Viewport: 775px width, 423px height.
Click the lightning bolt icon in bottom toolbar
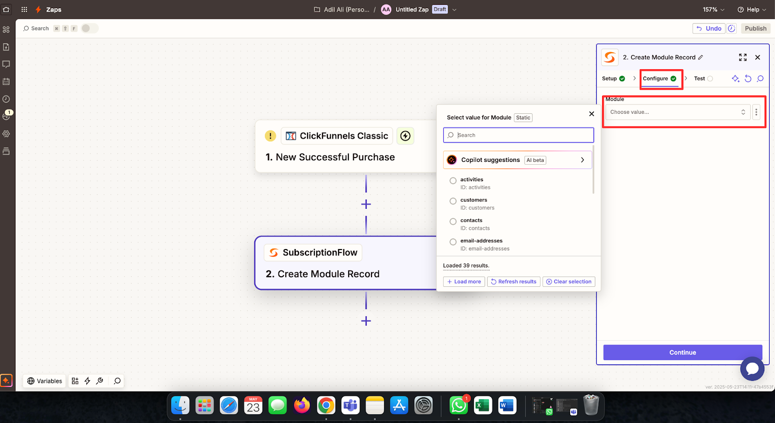[88, 381]
